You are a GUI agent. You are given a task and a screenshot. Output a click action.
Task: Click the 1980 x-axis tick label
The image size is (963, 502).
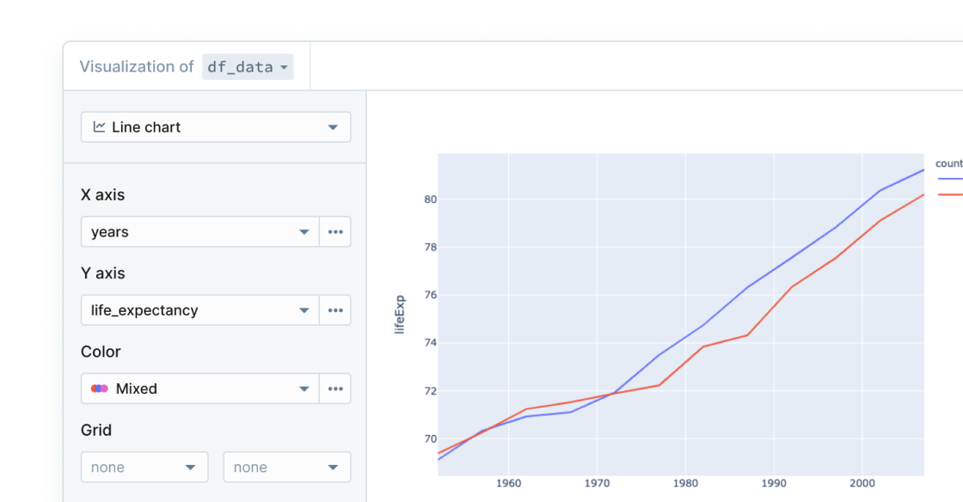click(x=686, y=484)
